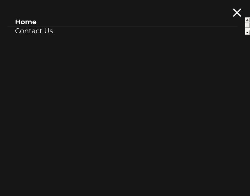The image size is (250, 196).
Task: Navigate to the Home page
Action: [26, 22]
